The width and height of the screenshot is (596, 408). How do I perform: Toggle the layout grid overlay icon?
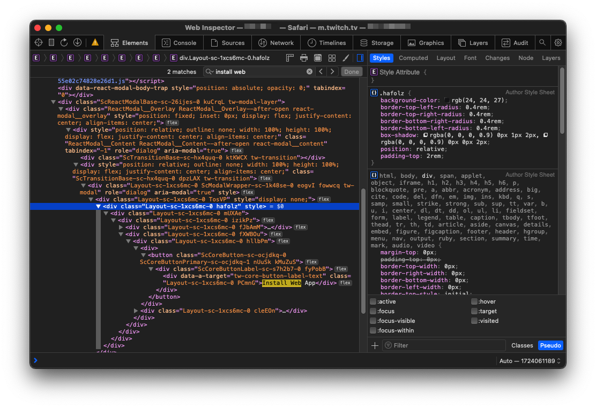pyautogui.click(x=332, y=58)
